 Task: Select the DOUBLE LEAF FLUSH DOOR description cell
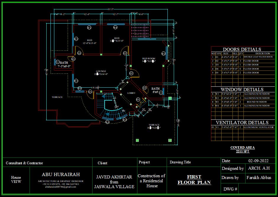pyautogui.click(x=258, y=57)
